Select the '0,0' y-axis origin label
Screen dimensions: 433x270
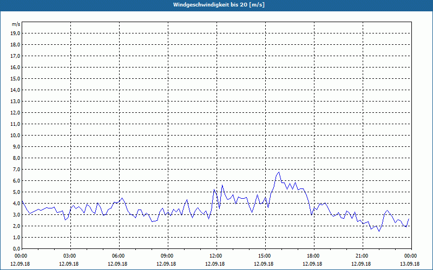click(x=17, y=248)
